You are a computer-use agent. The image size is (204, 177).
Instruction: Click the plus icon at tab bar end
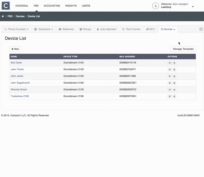point(201,29)
